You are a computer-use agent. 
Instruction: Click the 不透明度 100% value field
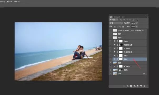(x=133, y=23)
